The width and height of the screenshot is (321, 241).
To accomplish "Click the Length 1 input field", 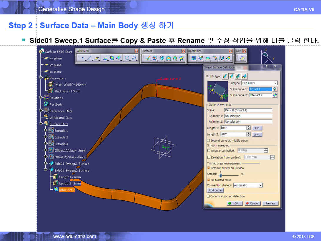I will pos(233,128).
